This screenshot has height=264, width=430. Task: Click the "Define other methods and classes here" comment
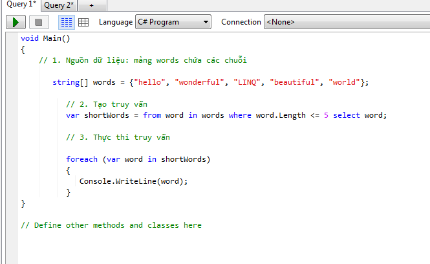click(111, 225)
